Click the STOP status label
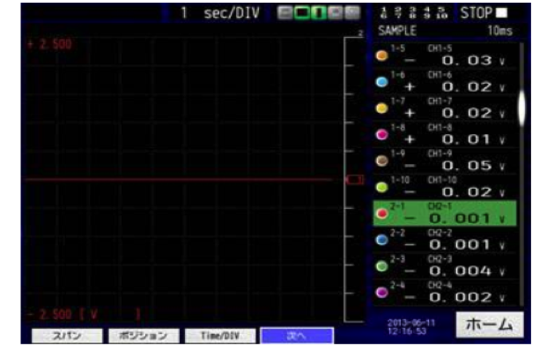Viewport: 547px width, 350px height. 476,13
